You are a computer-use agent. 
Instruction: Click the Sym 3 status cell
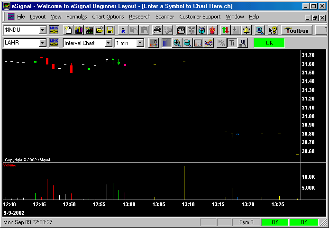247,222
